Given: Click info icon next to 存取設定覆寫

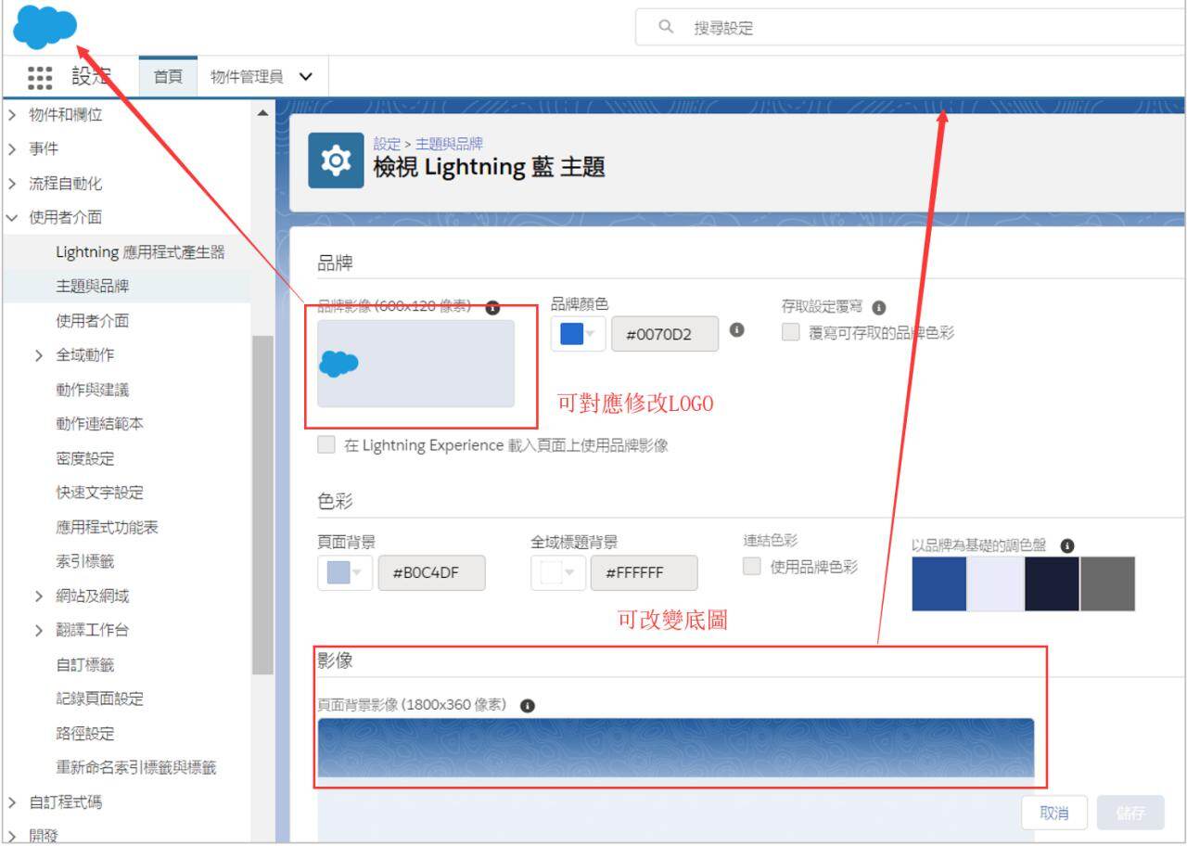Looking at the screenshot, I should tap(879, 308).
